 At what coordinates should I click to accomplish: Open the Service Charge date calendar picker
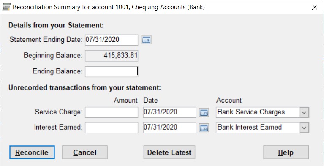[204, 112]
